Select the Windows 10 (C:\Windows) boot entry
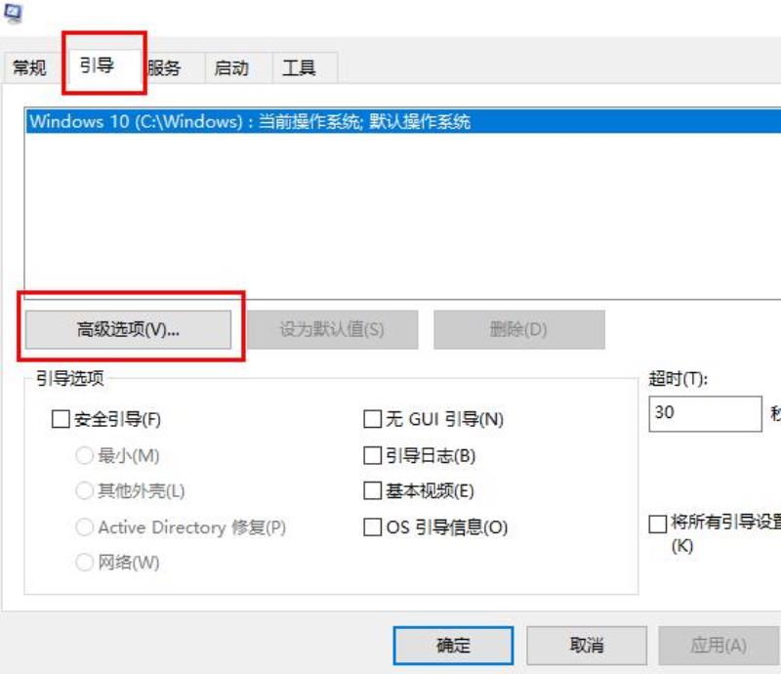The image size is (781, 674). point(403,121)
